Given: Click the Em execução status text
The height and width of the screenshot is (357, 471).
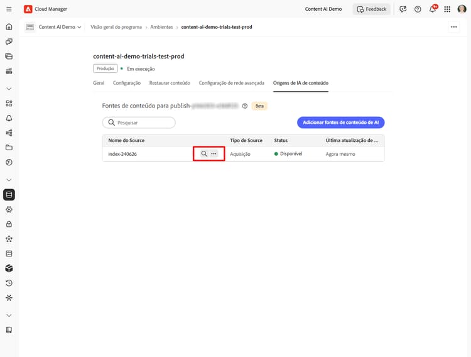Looking at the screenshot, I should [x=141, y=69].
